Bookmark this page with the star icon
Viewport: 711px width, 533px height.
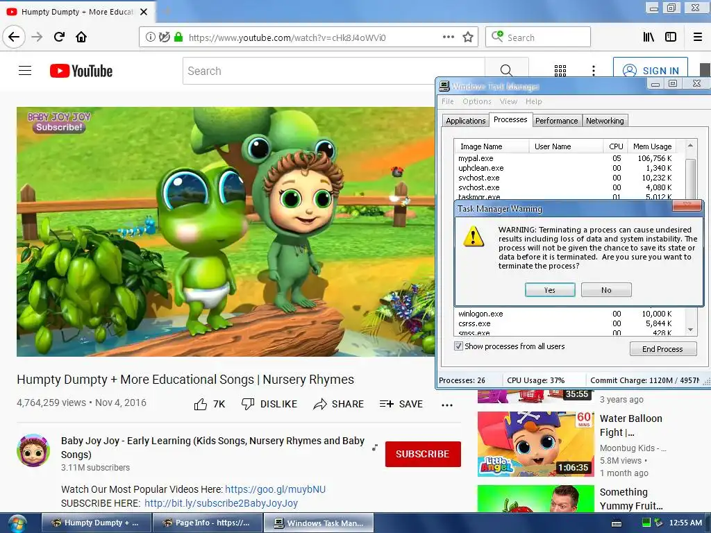[468, 37]
